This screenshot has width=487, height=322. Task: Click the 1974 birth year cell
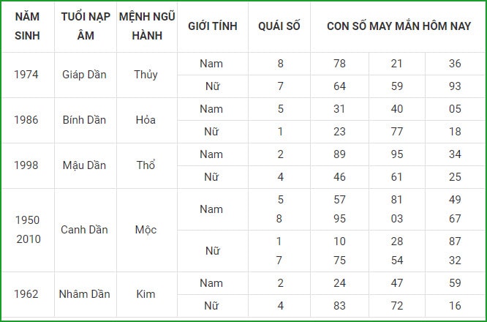28,75
